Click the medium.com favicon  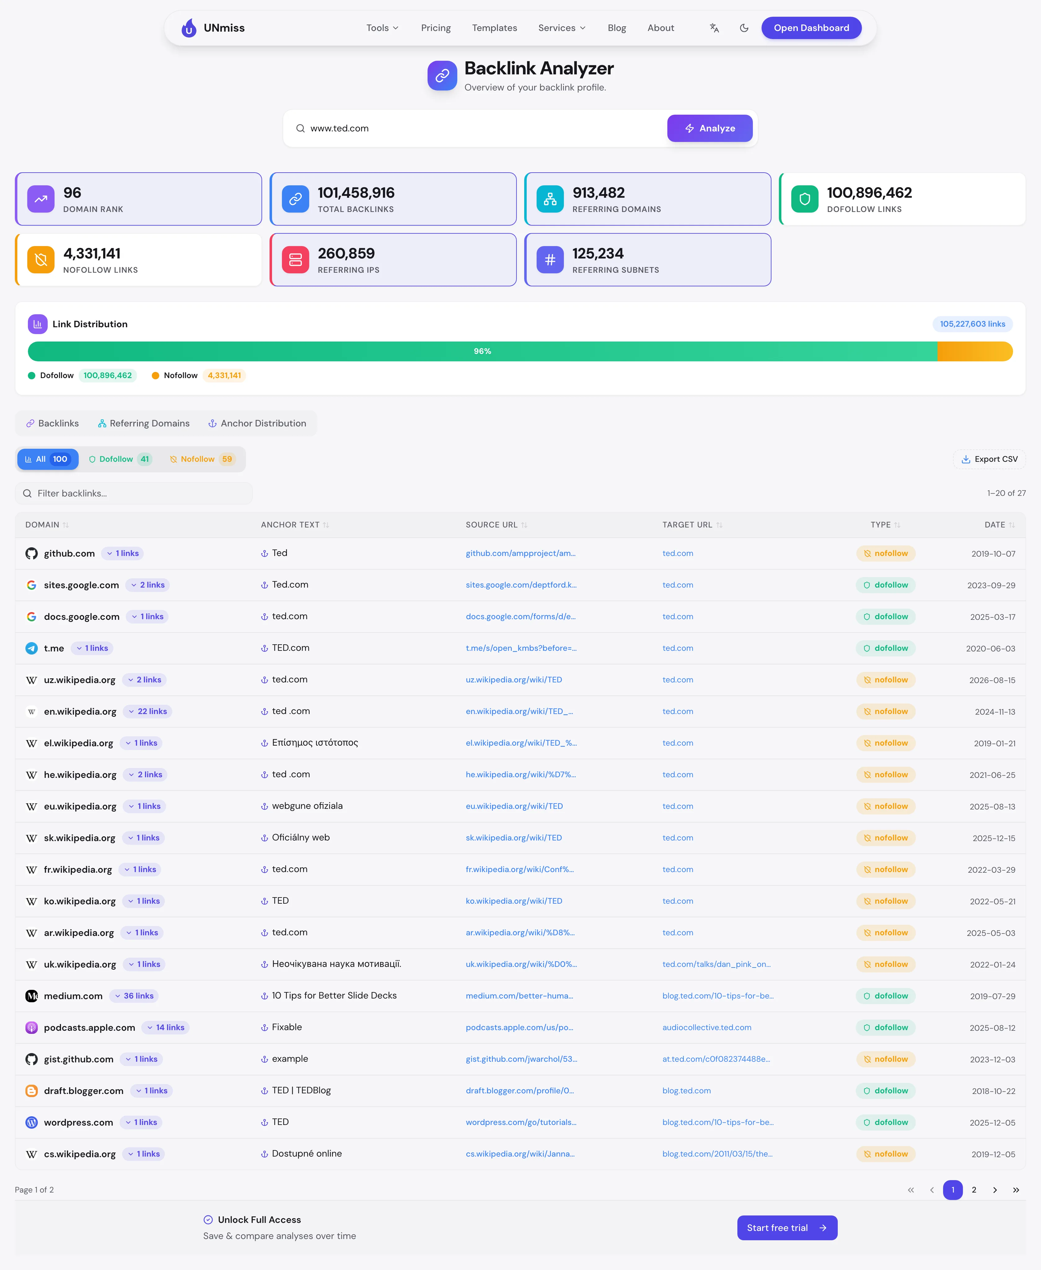(x=32, y=996)
